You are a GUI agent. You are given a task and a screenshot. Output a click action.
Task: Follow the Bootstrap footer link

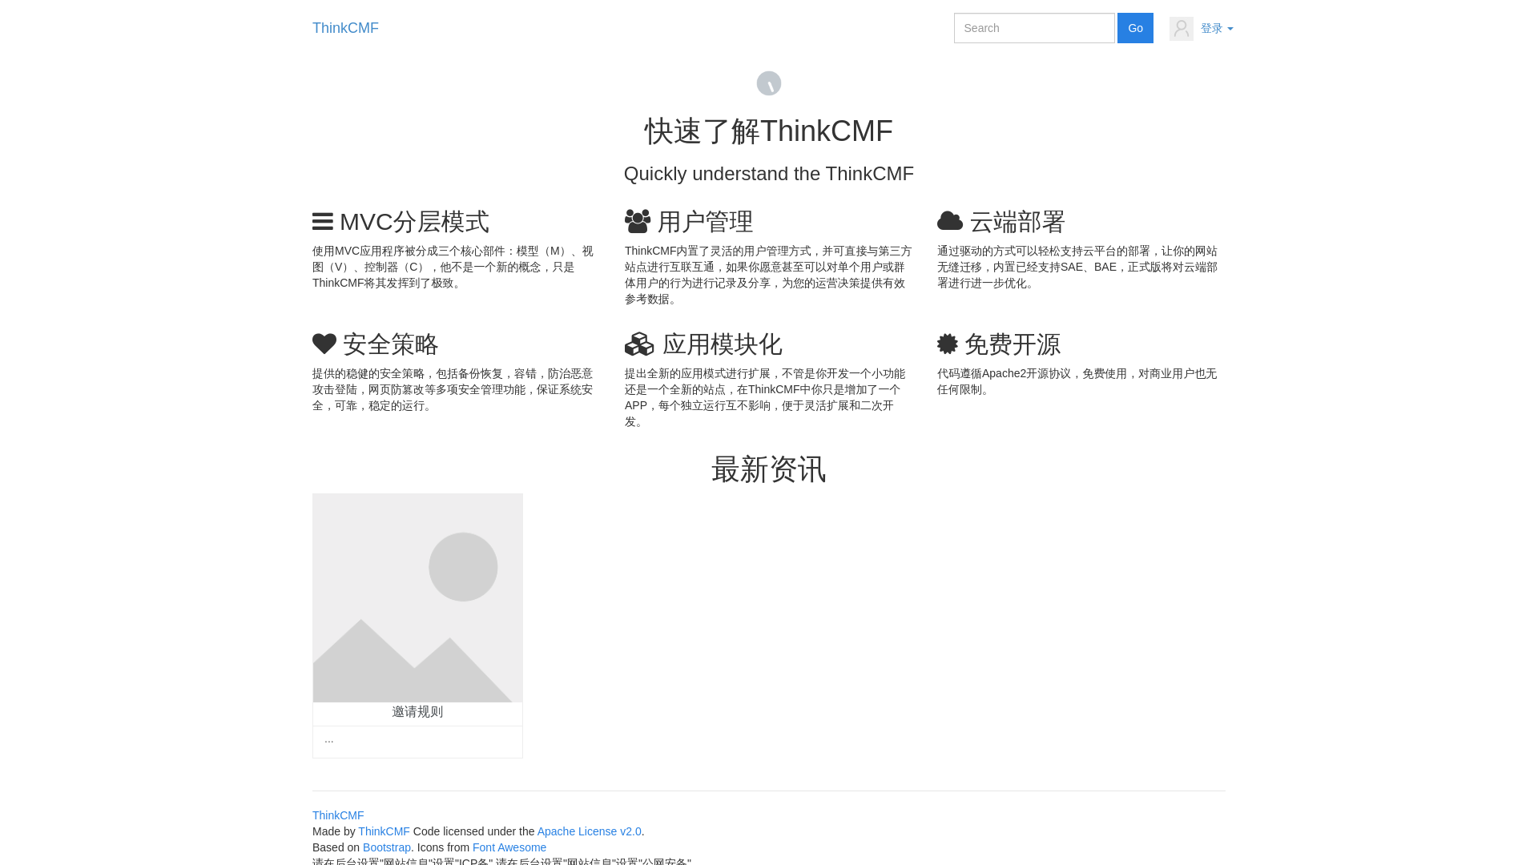[387, 847]
